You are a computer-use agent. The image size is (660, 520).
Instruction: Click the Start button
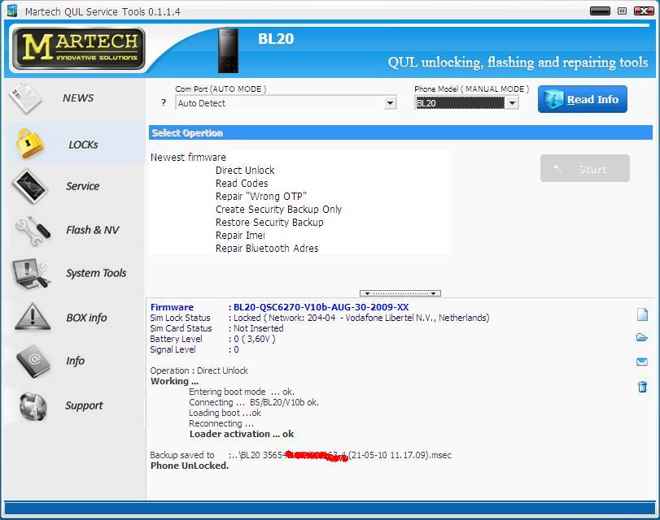pos(585,168)
